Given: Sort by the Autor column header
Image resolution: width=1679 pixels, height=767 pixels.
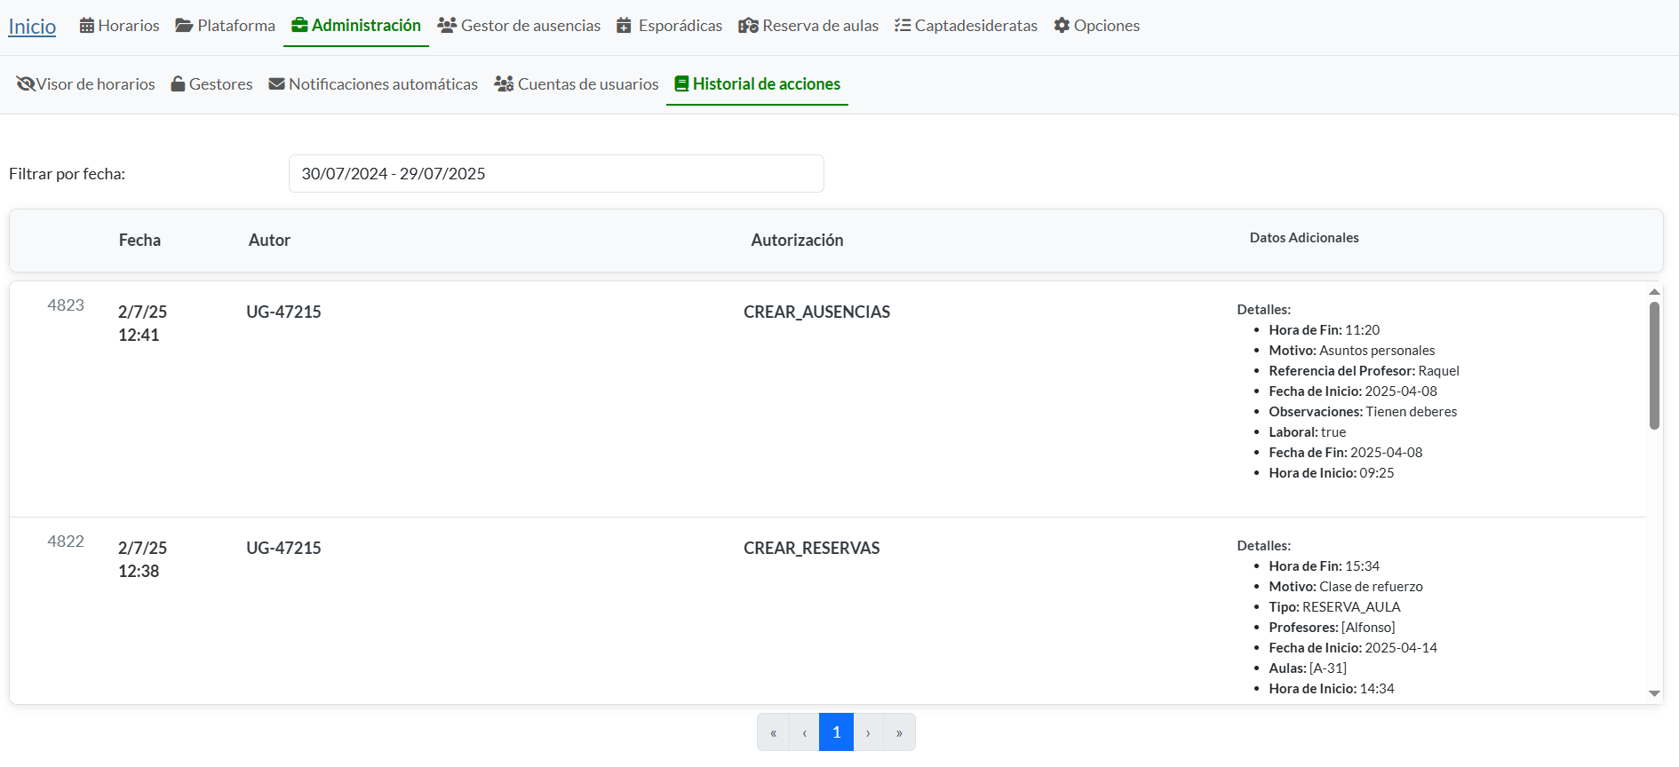Looking at the screenshot, I should pos(269,241).
